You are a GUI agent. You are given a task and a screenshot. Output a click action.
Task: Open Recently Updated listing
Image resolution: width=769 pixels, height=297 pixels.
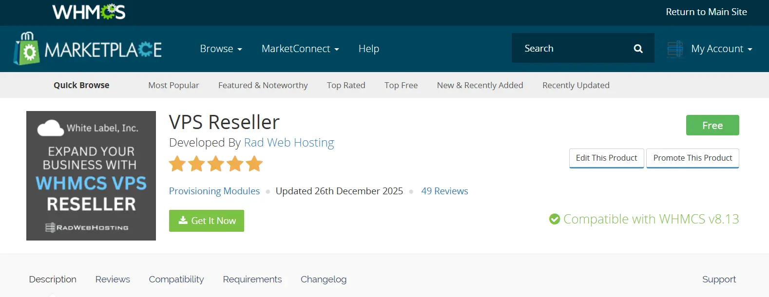(x=576, y=85)
